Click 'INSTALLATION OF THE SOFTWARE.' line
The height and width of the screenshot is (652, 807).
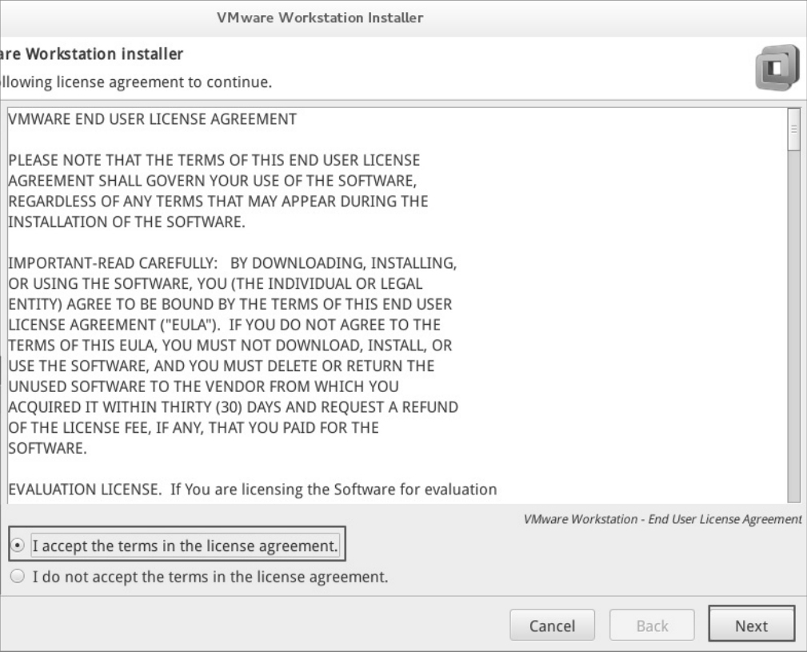click(x=126, y=222)
